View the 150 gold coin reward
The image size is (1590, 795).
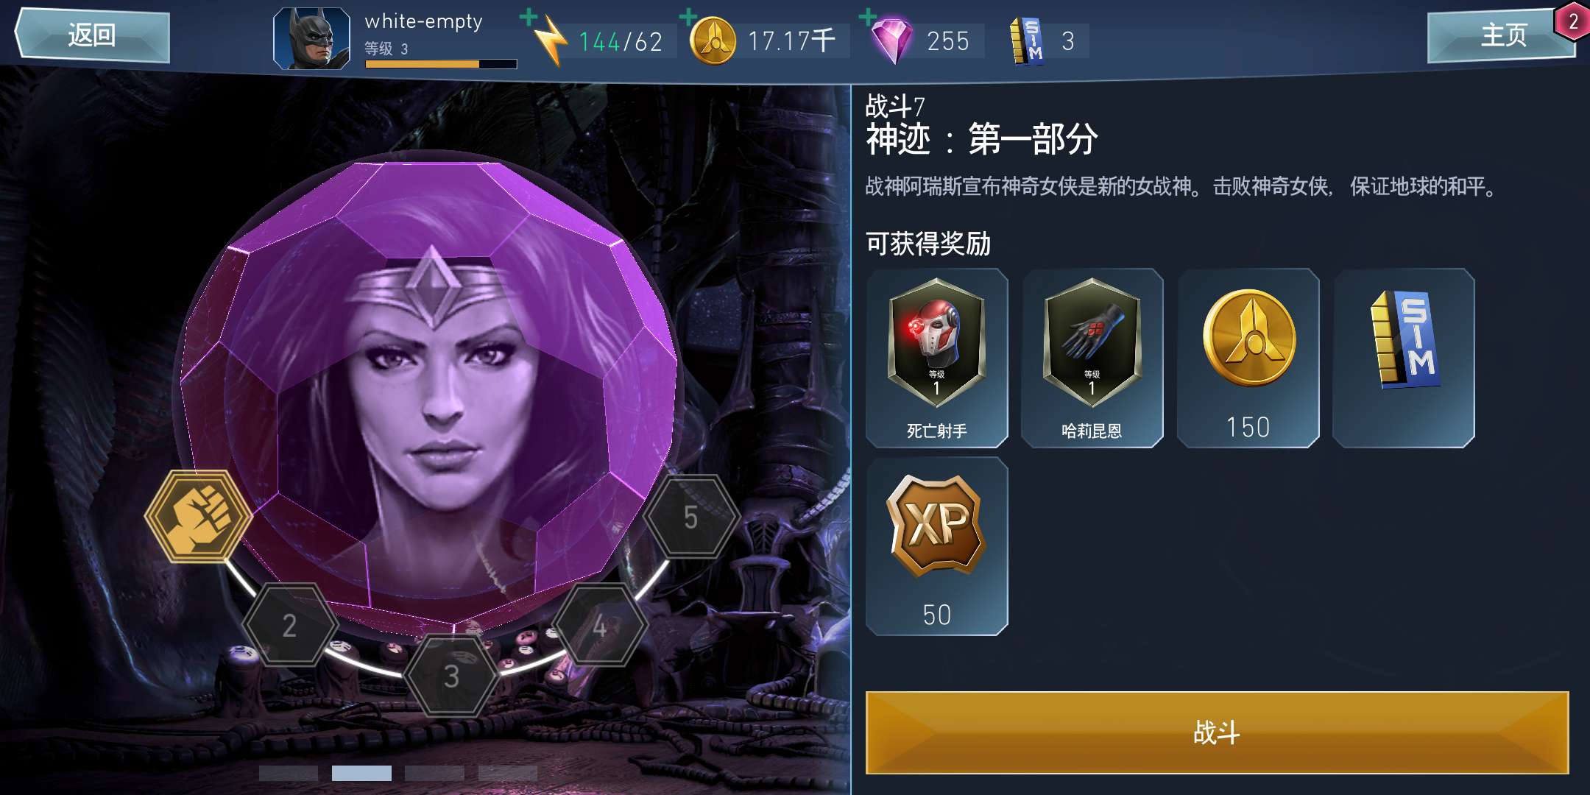[x=1248, y=358]
